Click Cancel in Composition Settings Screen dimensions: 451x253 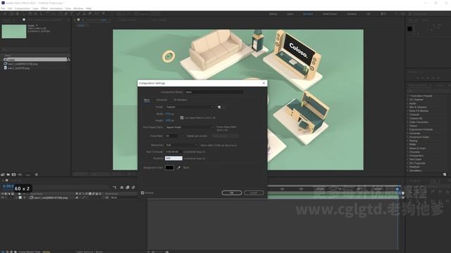click(x=254, y=193)
